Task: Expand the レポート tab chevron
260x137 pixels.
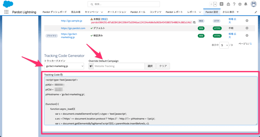Action: coord(200,12)
